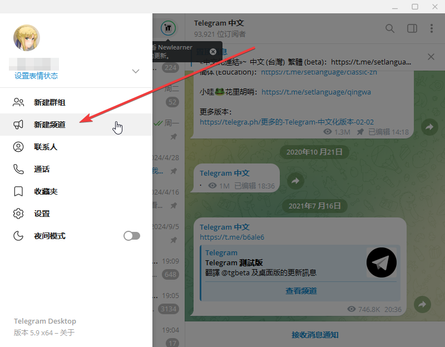Expand the account list chevron
This screenshot has height=347, width=445.
136,71
